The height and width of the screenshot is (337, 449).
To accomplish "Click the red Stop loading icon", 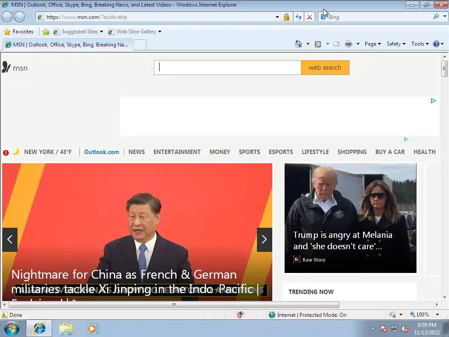I will [310, 17].
